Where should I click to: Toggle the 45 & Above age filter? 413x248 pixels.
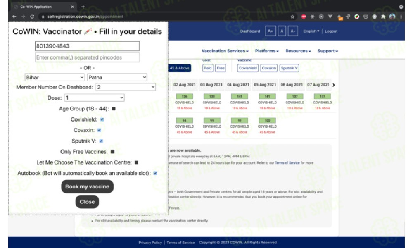[x=180, y=68]
